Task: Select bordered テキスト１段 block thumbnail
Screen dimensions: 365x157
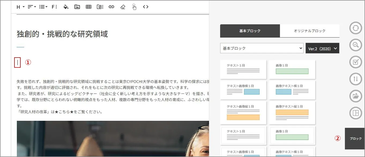Action: coord(243,135)
